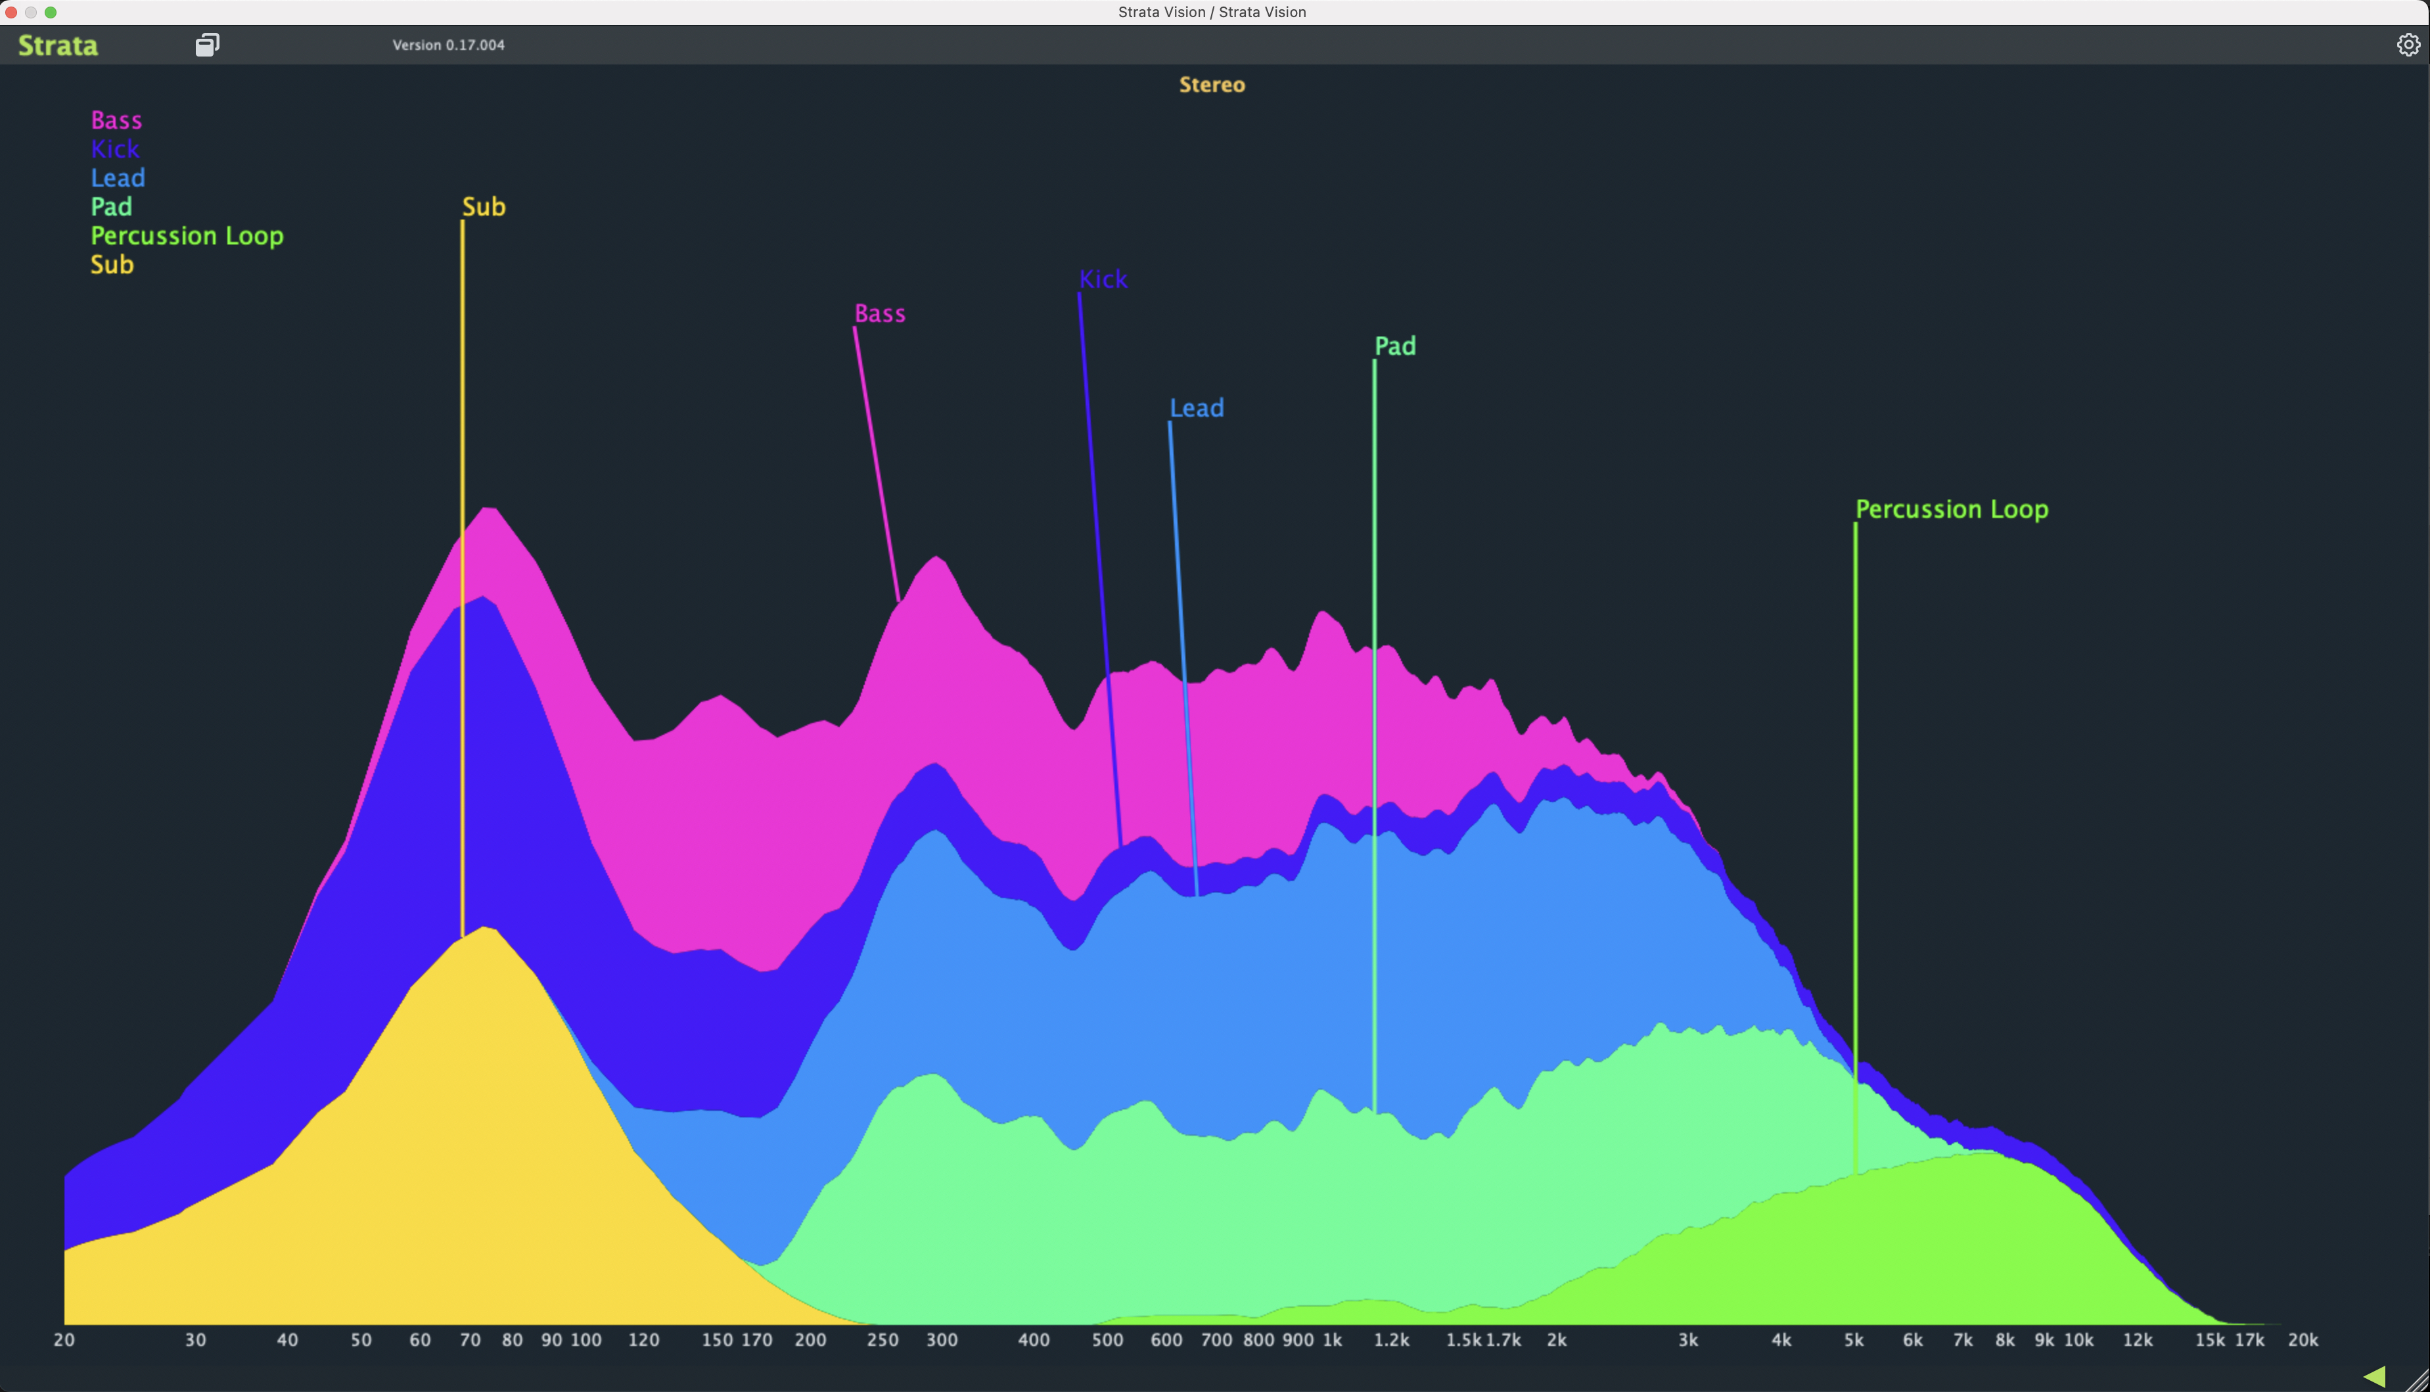Click the 1k frequency axis label
Screen dimensions: 2430x1392
tap(1332, 1340)
